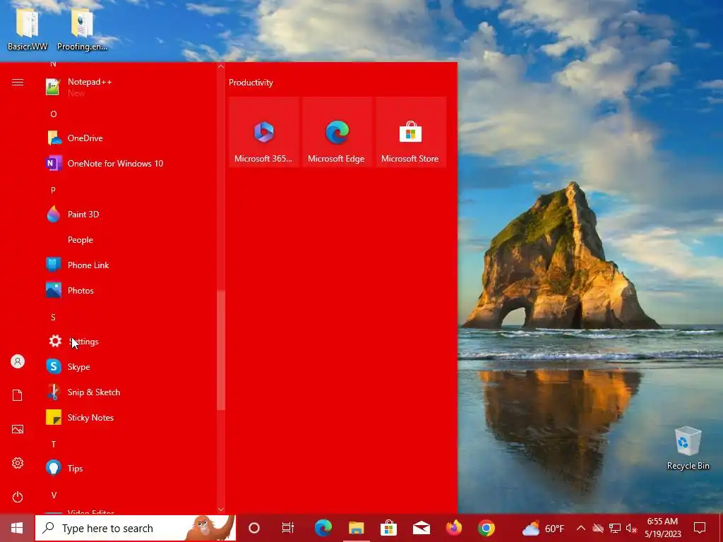The width and height of the screenshot is (723, 542).
Task: Launch Paint 3D app
Action: pyautogui.click(x=129, y=215)
